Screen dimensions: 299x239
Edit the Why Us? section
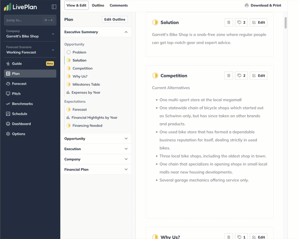258,237
